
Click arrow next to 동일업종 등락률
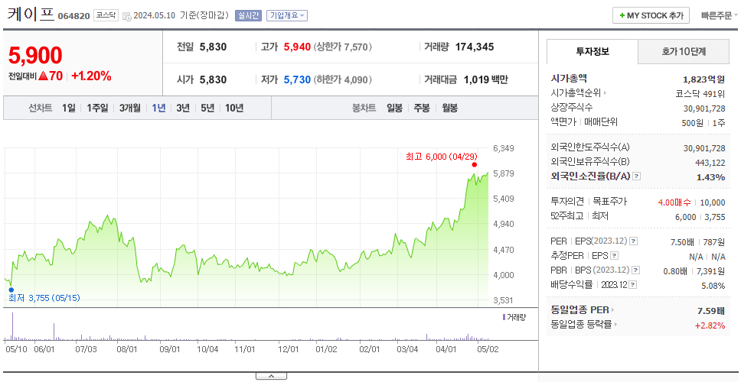616,325
